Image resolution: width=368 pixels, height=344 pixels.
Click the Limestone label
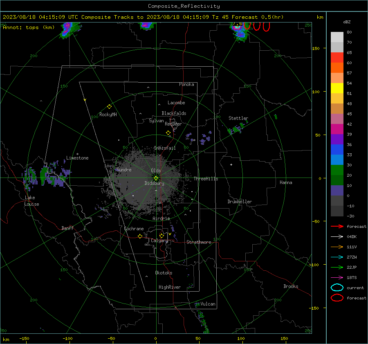[77, 158]
